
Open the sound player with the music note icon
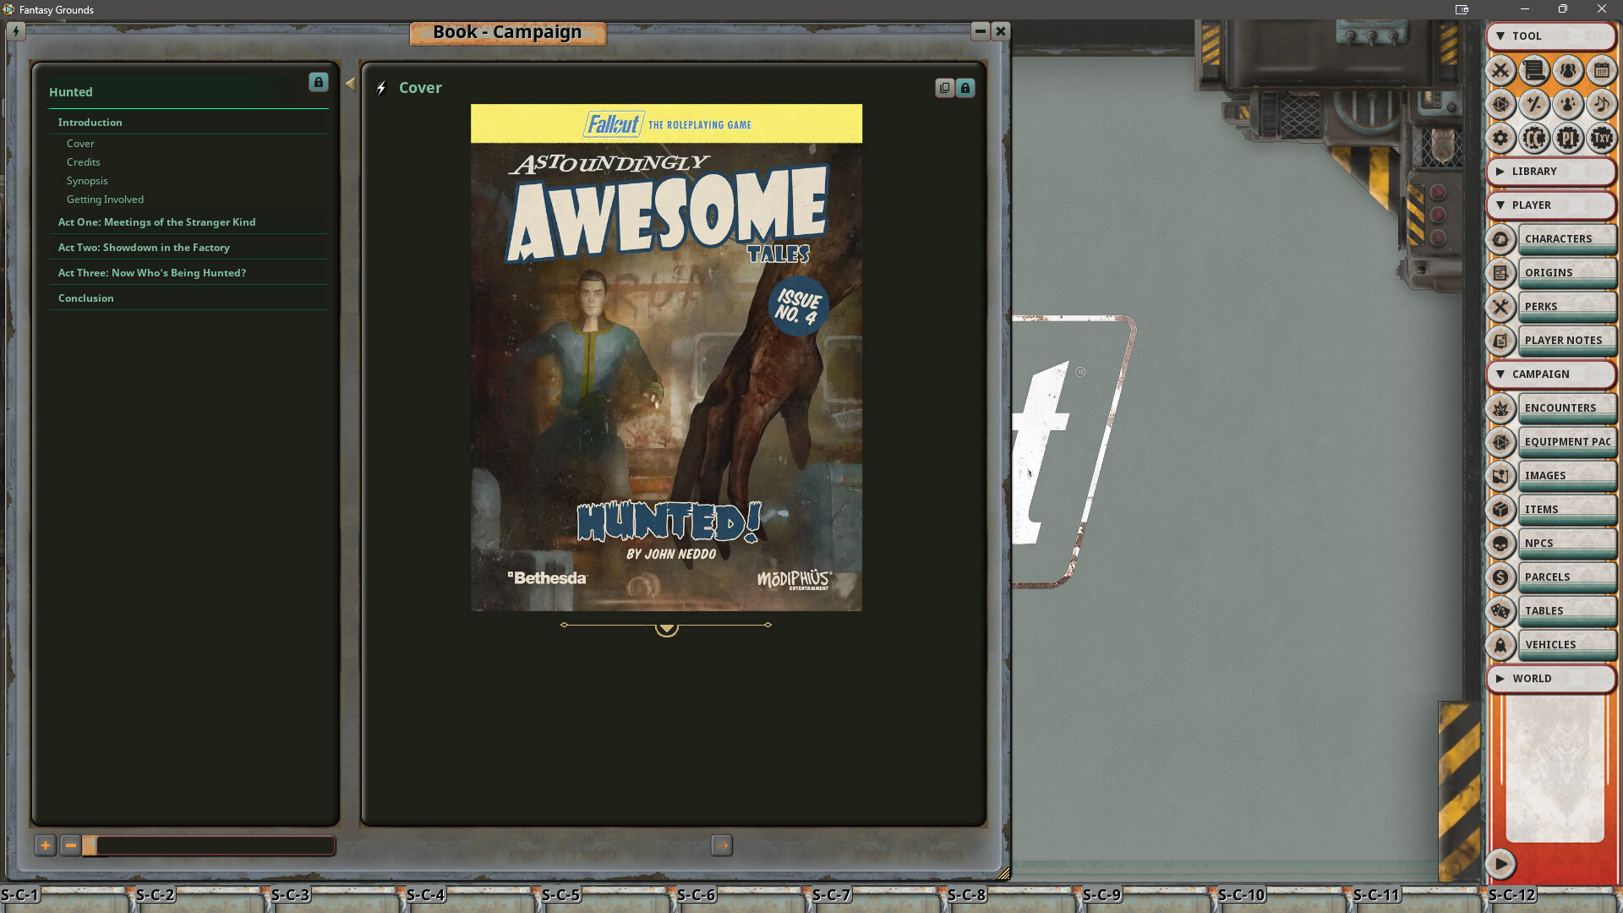pos(1602,105)
